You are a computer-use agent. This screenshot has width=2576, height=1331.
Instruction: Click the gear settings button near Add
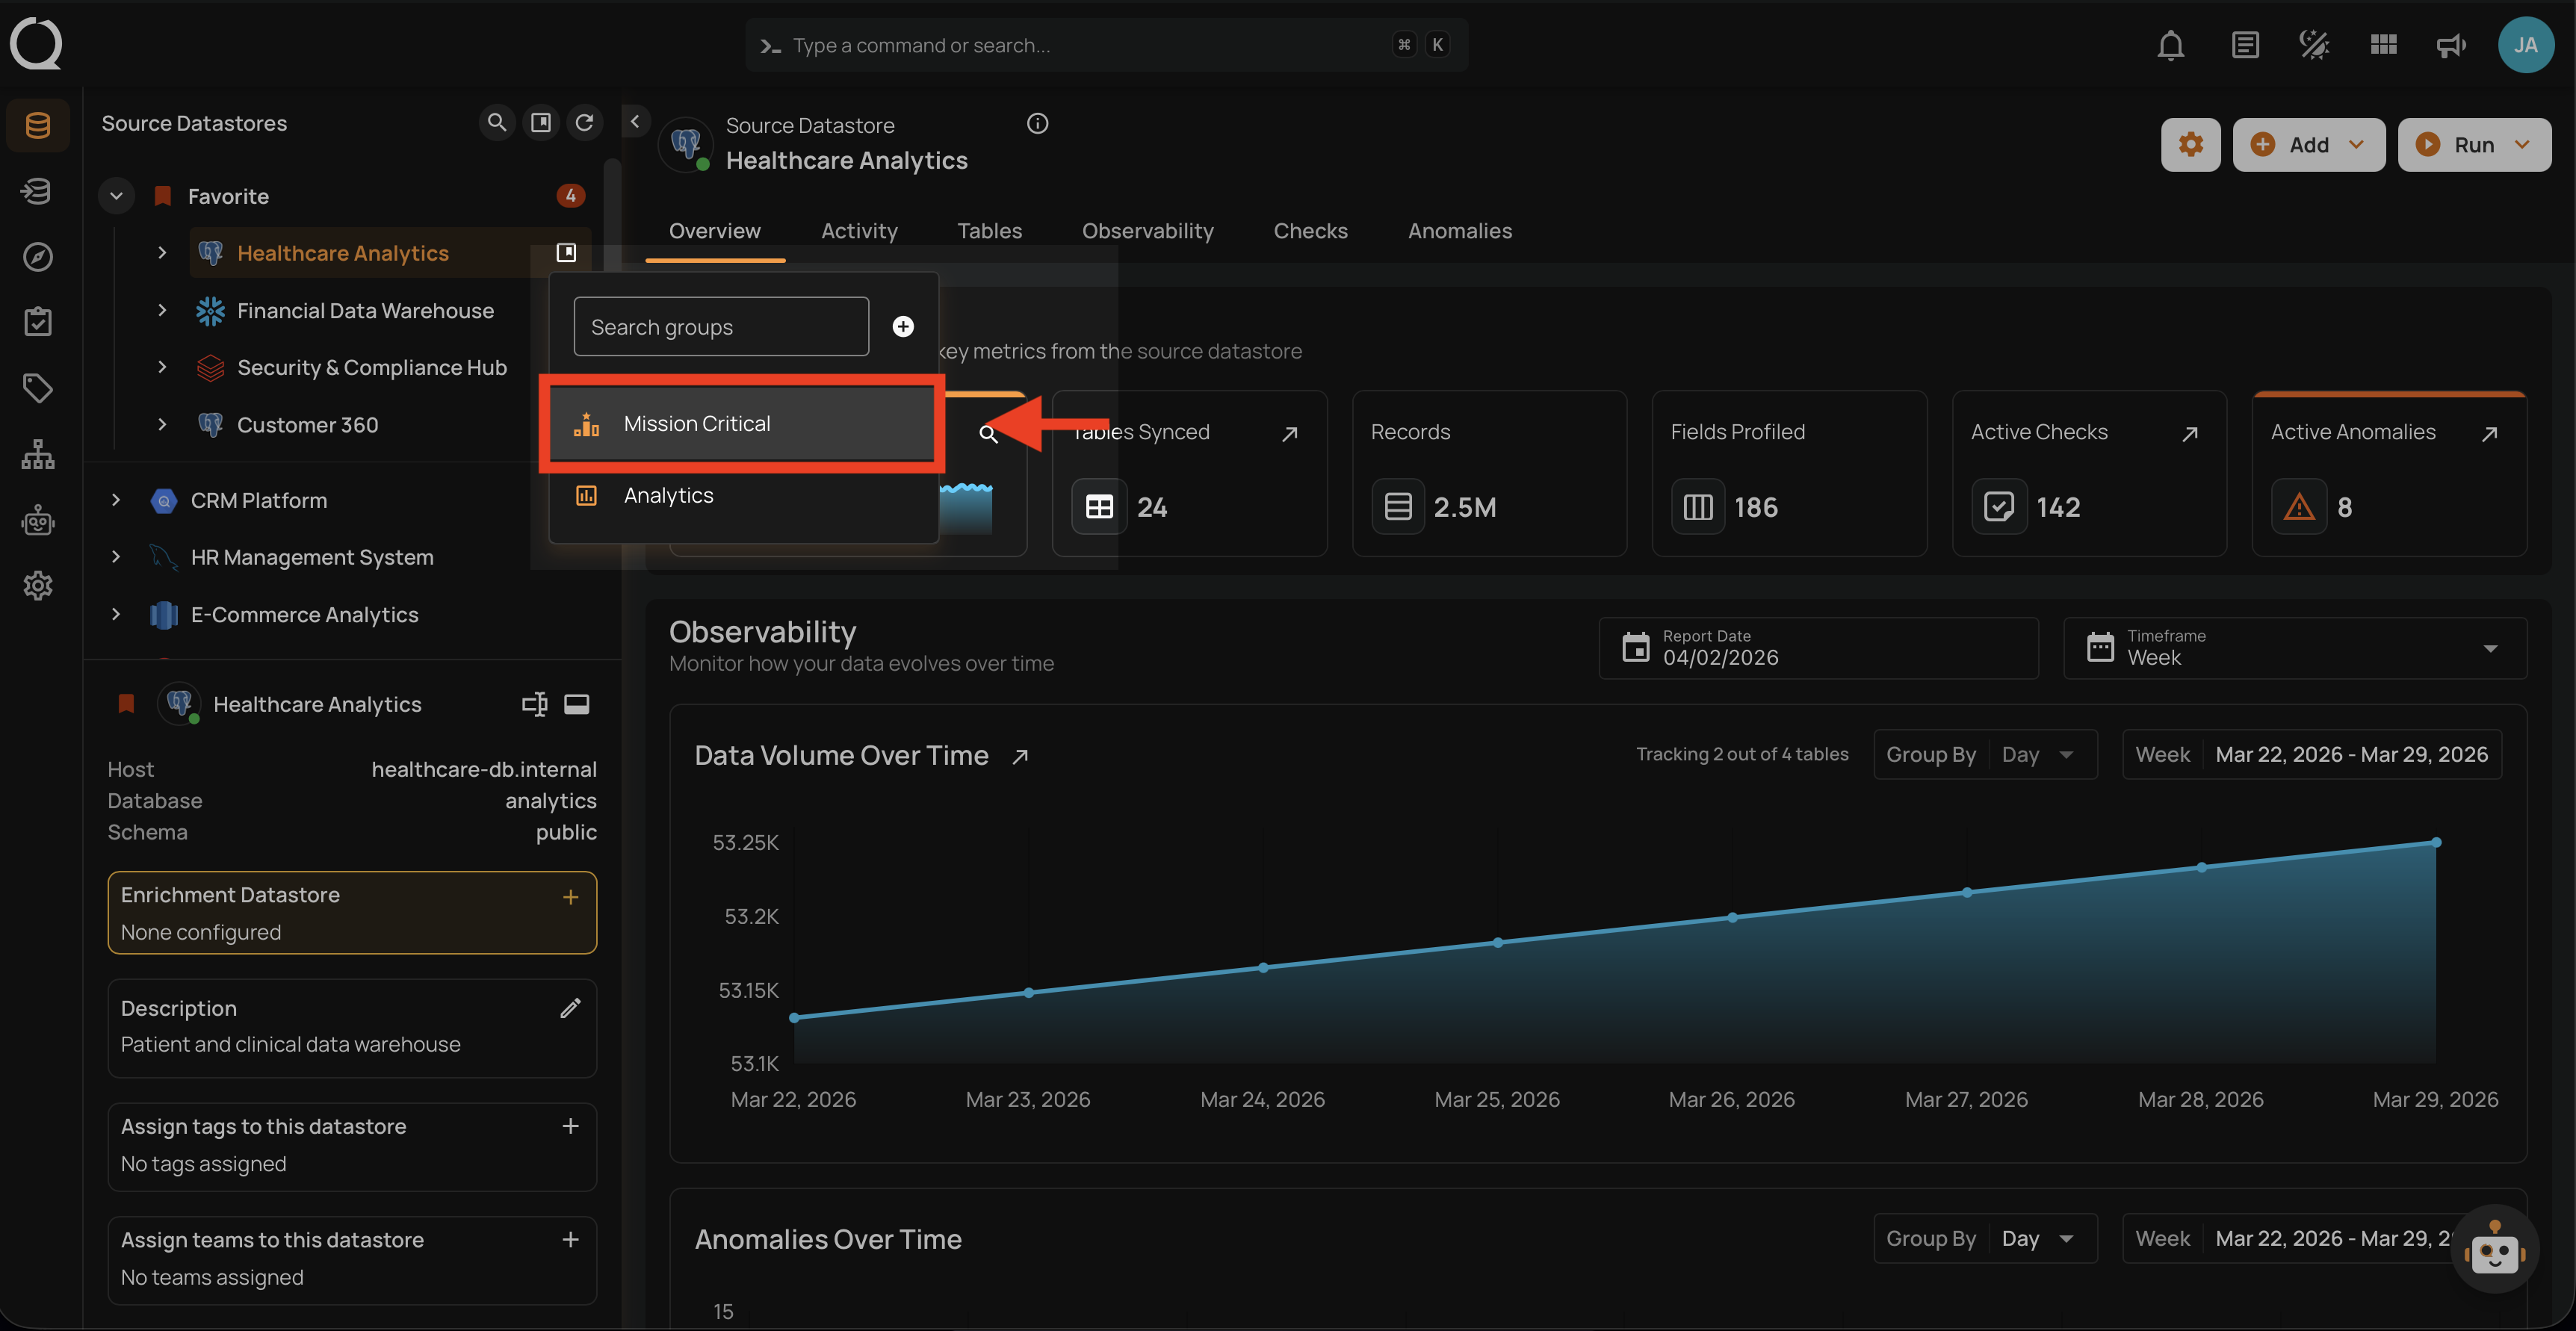click(2190, 144)
